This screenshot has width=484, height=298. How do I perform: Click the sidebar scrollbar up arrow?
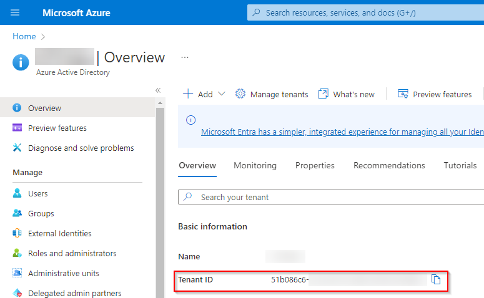tap(160, 103)
